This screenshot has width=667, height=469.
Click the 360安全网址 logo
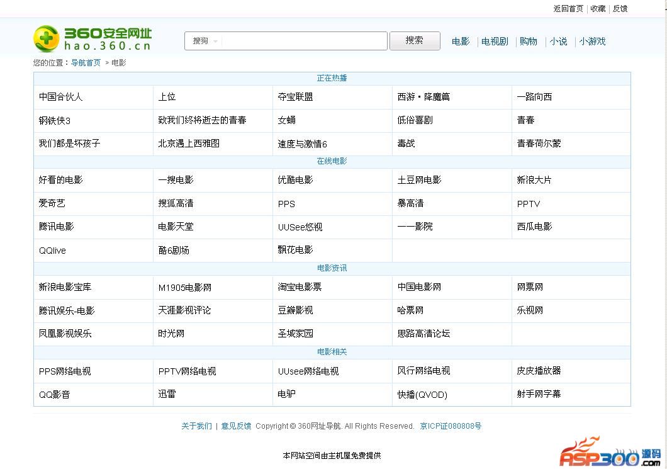pos(92,39)
